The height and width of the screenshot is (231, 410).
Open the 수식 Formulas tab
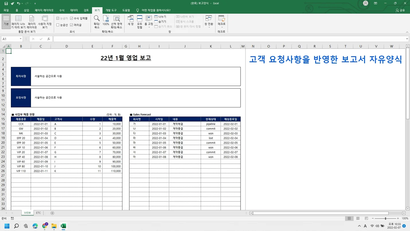tap(62, 10)
